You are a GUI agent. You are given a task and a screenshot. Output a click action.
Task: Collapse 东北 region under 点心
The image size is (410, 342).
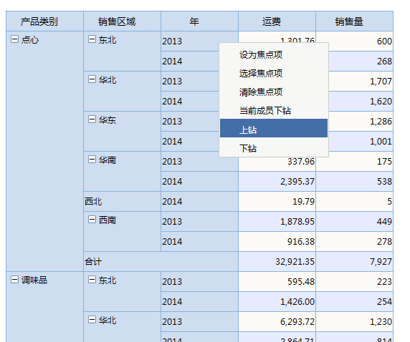(92, 39)
